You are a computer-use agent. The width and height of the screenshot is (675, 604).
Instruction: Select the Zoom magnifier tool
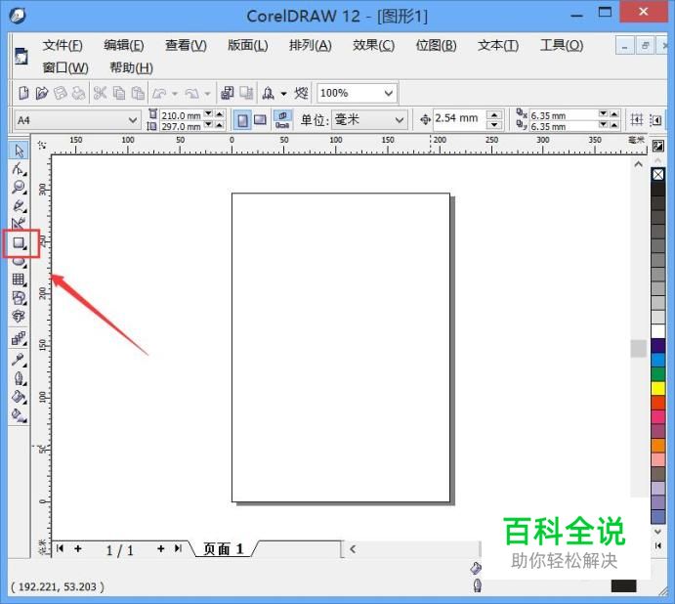point(19,187)
